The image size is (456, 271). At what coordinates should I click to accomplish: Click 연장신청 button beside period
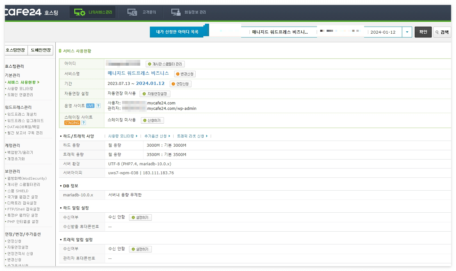pos(180,84)
